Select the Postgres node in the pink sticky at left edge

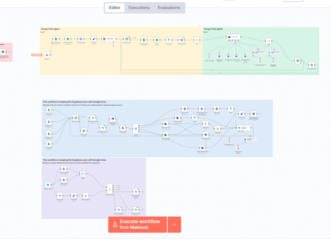click(x=3, y=52)
